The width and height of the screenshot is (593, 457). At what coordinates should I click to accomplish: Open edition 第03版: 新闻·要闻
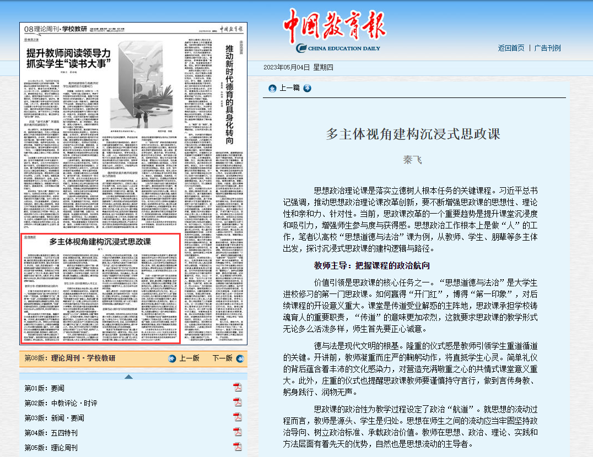[55, 418]
